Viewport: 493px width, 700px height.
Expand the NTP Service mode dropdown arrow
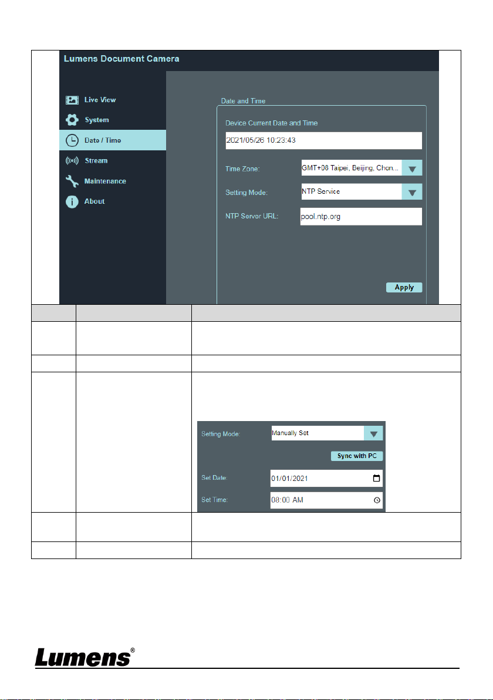pos(412,191)
